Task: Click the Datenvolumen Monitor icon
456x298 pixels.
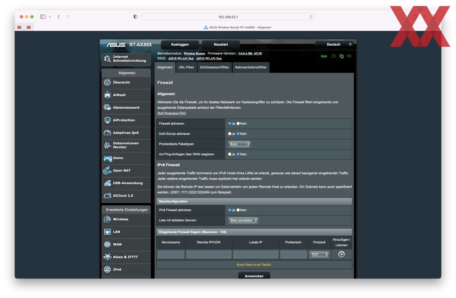Action: click(107, 145)
